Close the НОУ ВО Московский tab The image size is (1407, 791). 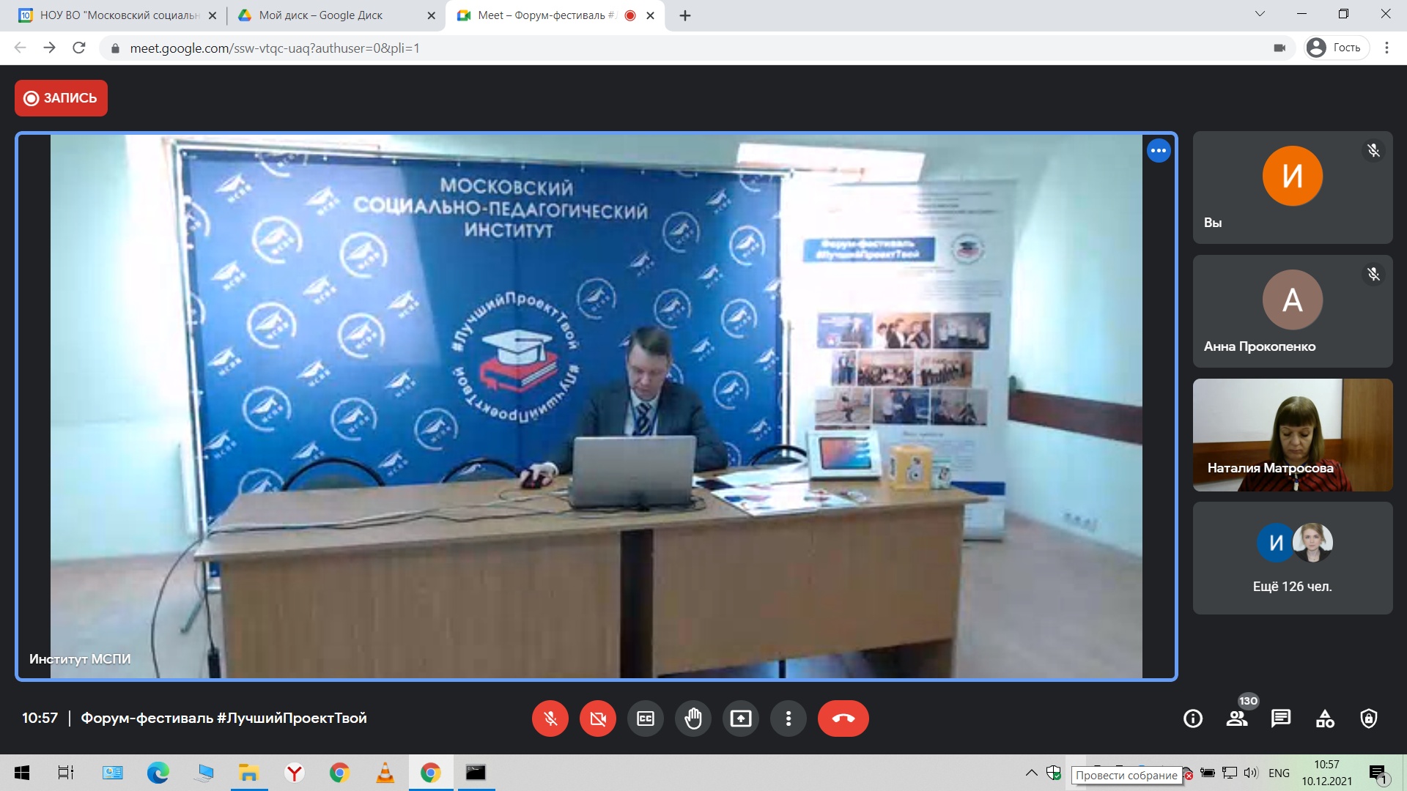(213, 15)
